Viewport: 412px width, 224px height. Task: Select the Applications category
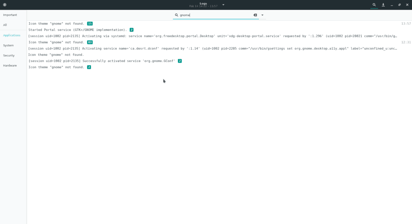(x=13, y=35)
